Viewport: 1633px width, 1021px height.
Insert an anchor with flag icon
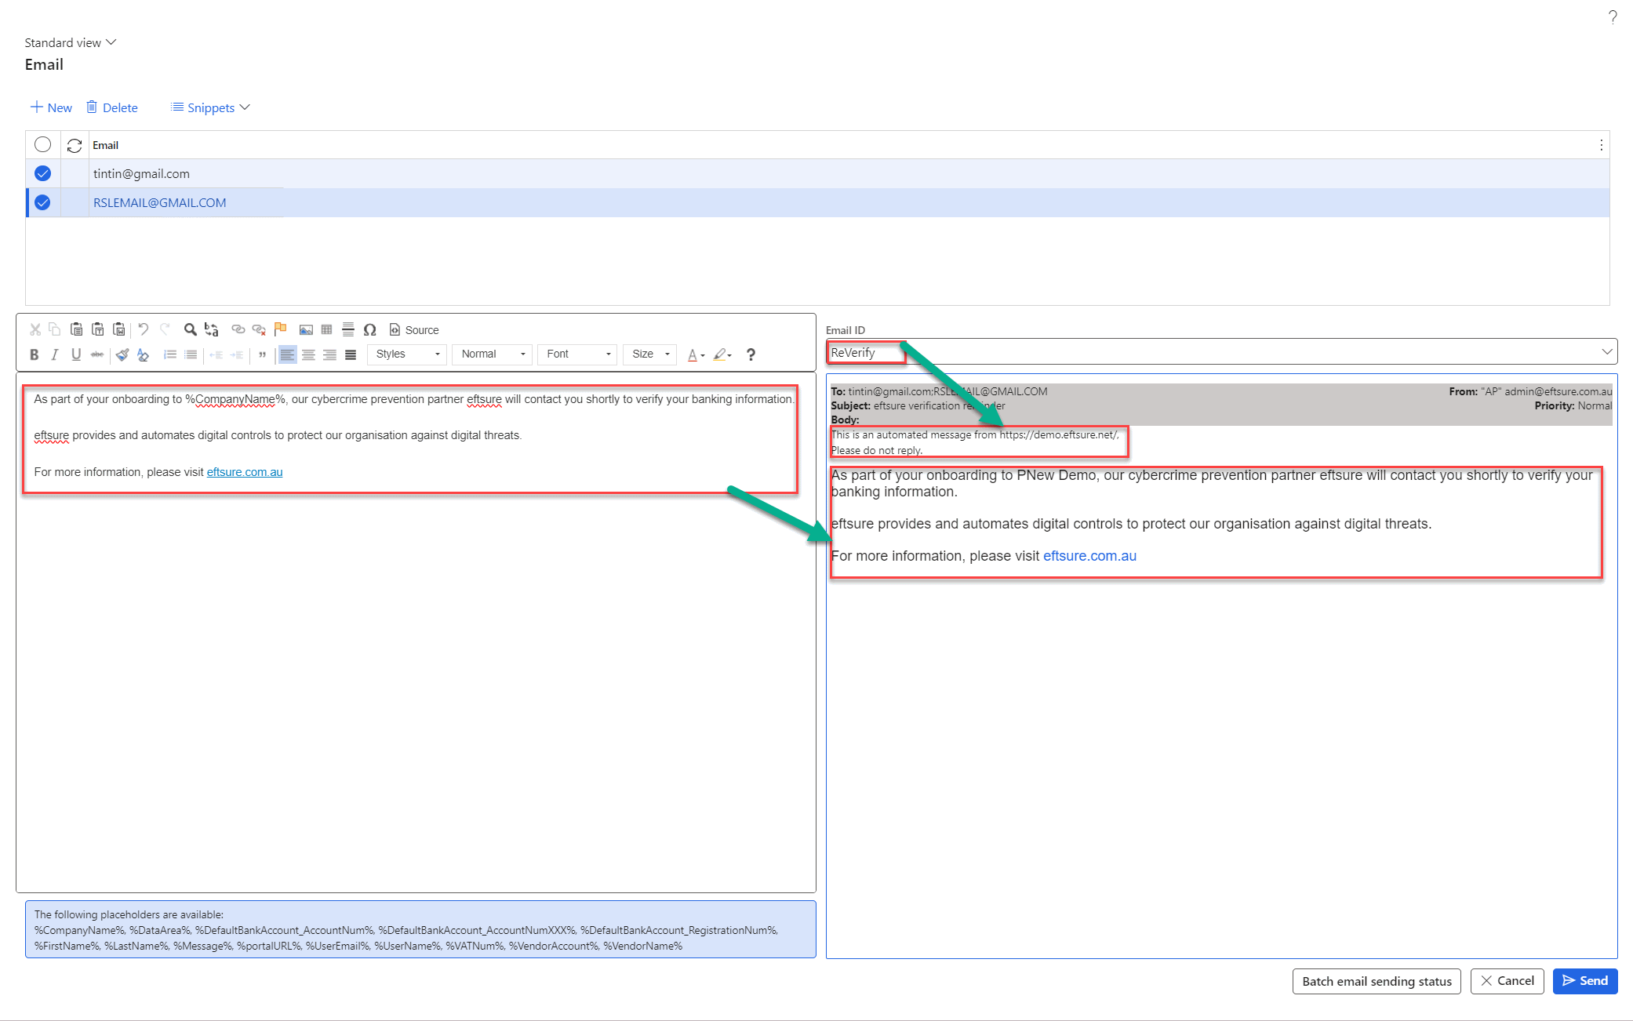tap(280, 329)
